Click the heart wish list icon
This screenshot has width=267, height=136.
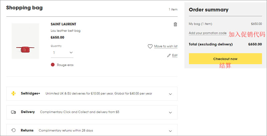coord(150,46)
